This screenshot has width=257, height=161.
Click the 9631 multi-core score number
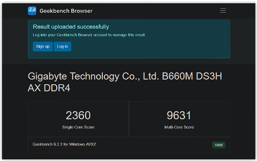click(x=179, y=116)
